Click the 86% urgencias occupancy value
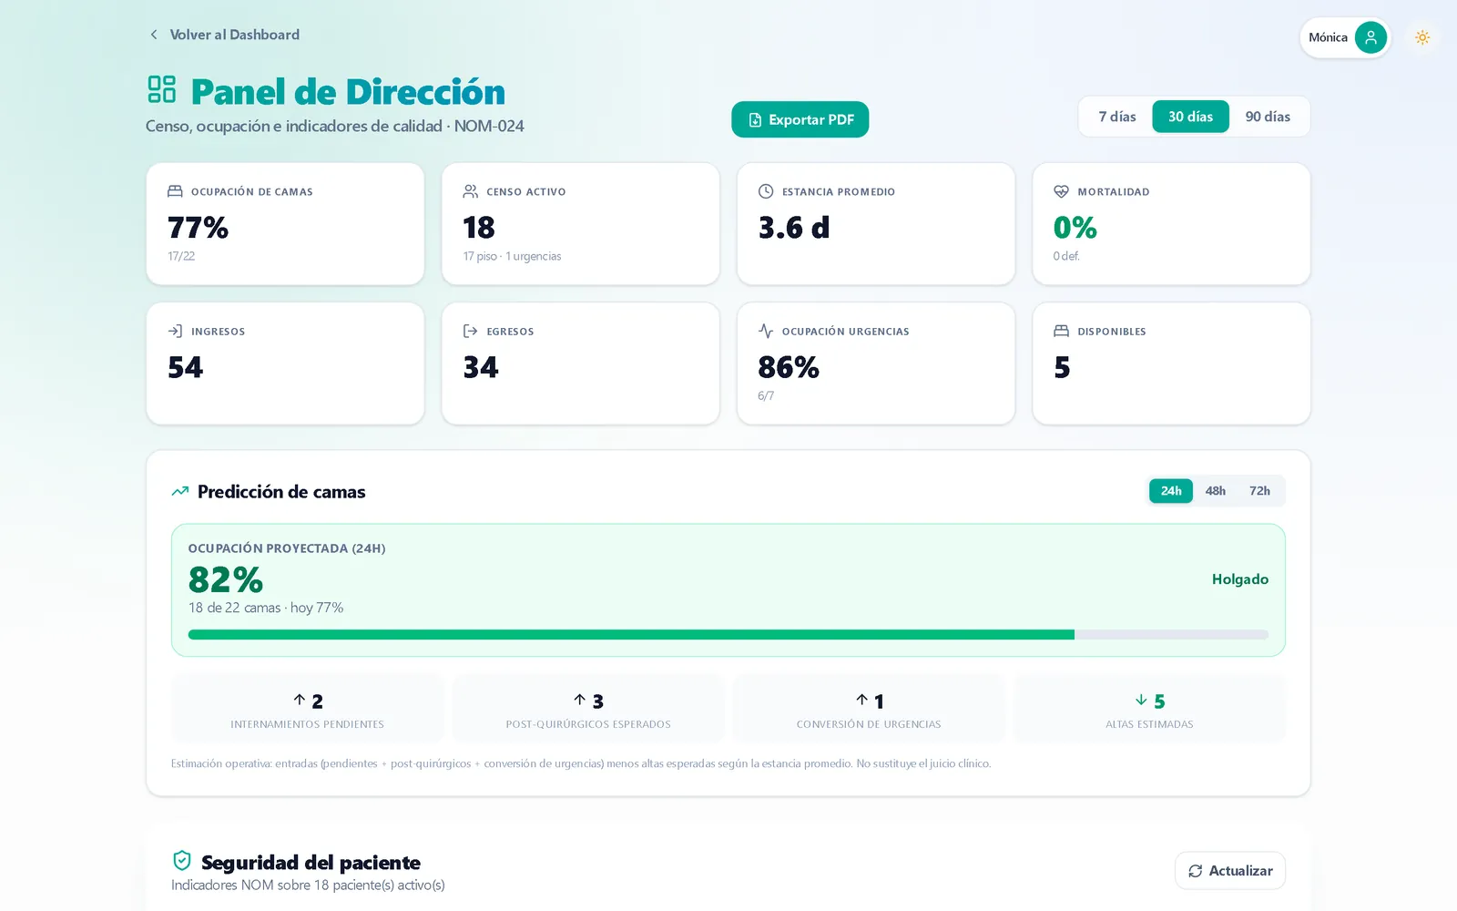 click(789, 367)
